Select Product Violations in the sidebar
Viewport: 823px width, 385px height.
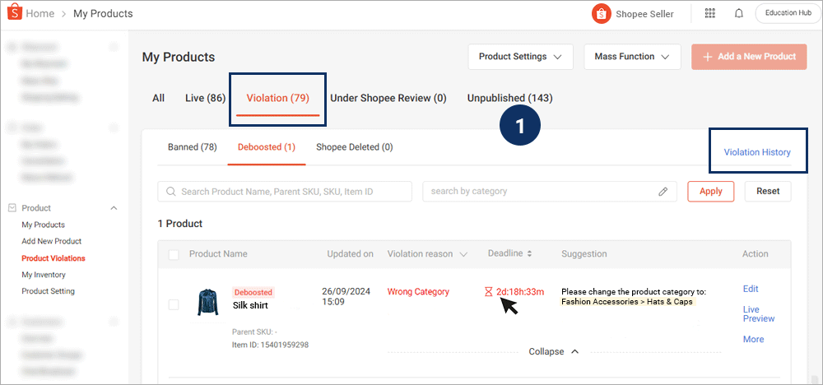point(53,258)
